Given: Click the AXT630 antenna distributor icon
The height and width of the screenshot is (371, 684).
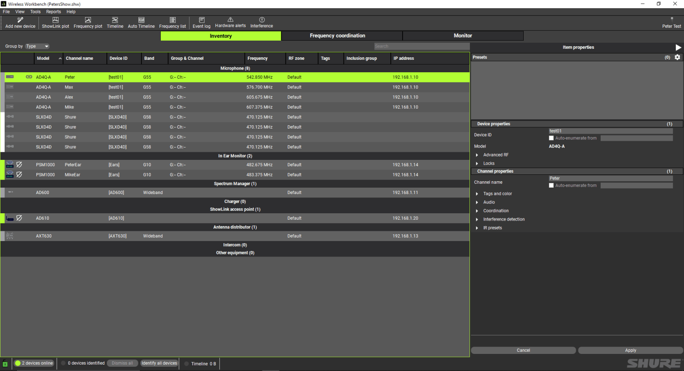Looking at the screenshot, I should coord(10,236).
